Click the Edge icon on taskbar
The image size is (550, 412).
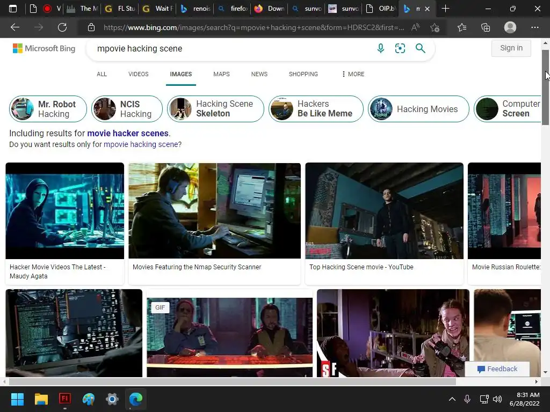point(136,399)
